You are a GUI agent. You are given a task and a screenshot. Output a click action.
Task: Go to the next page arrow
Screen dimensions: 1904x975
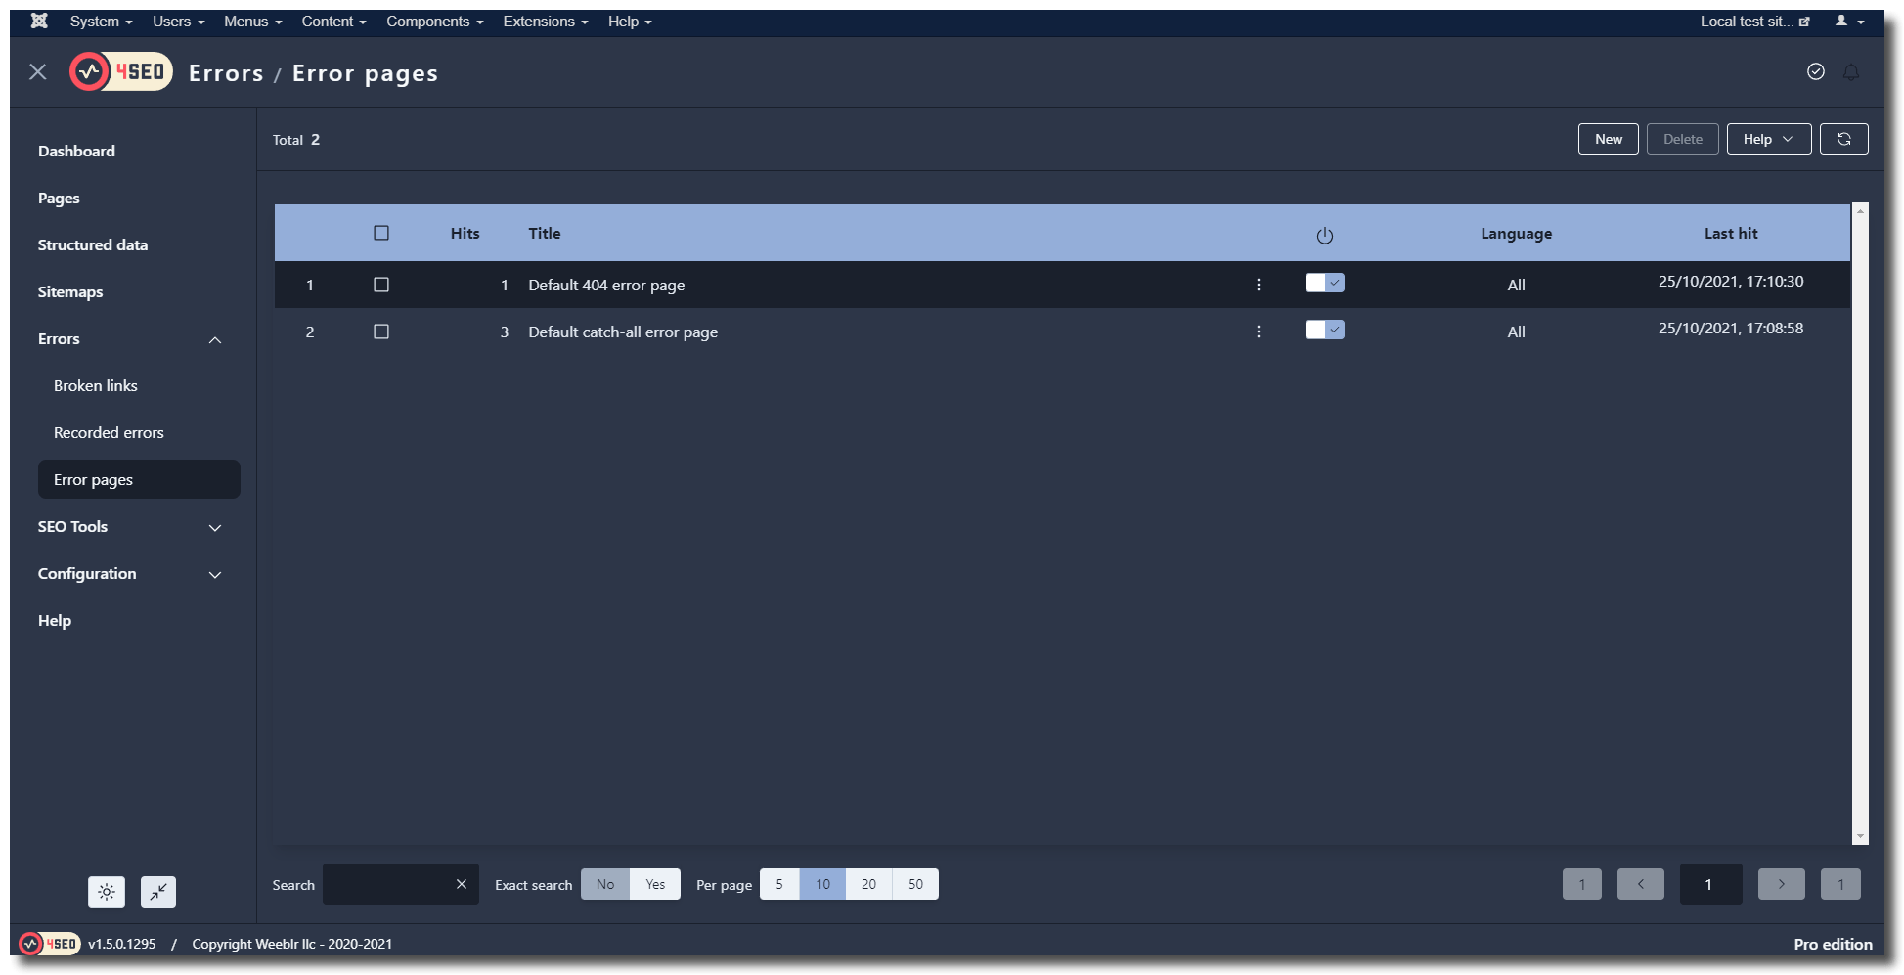point(1782,884)
